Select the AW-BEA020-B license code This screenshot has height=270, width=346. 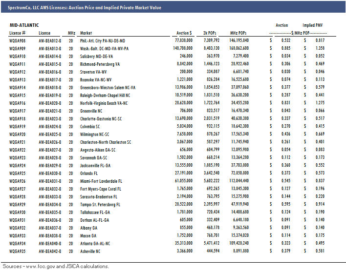[x=50, y=103]
